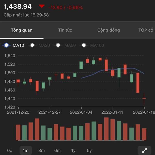
Task: Switch chart to 6m range
Action: pos(57,150)
